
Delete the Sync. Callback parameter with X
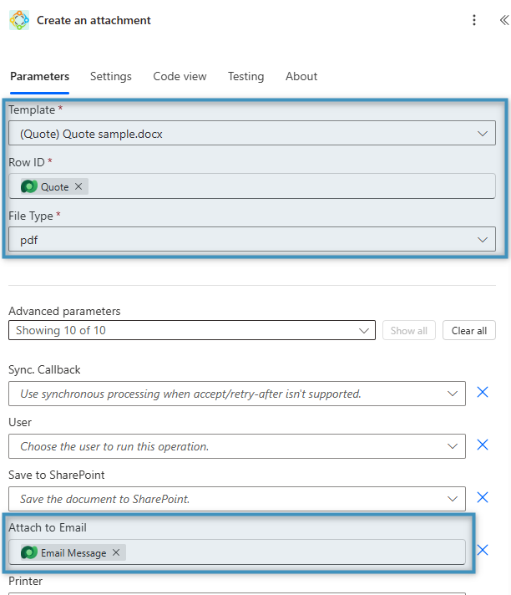coord(482,392)
